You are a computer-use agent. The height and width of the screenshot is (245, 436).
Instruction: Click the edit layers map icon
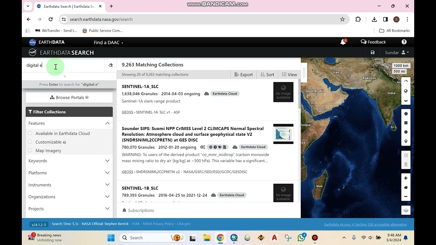[406, 155]
